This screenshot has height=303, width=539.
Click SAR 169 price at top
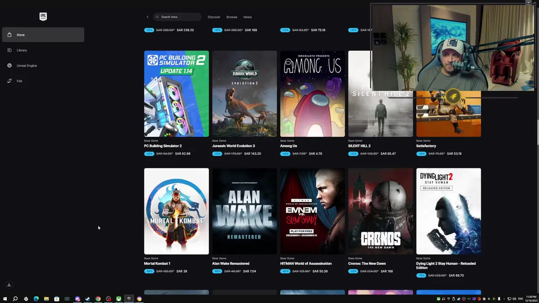[x=251, y=30]
